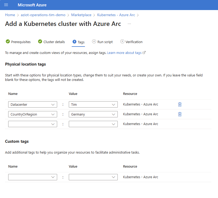Click the step 5 circle icon
This screenshot has width=218, height=198.
[x=122, y=42]
